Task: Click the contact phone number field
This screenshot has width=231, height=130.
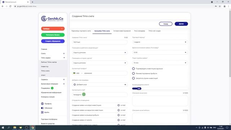Action: click(100, 73)
